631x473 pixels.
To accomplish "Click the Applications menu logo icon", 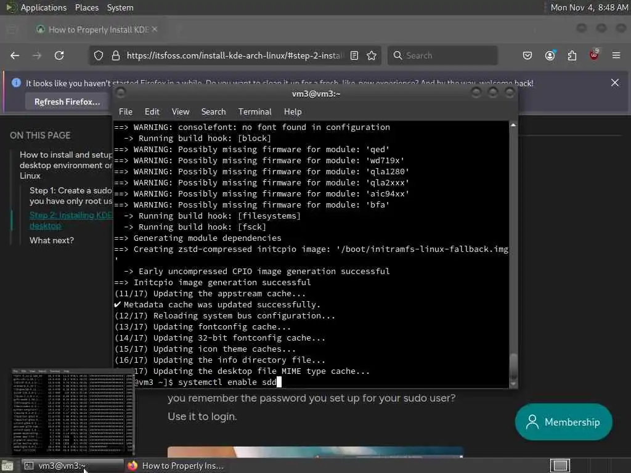I will (11, 7).
